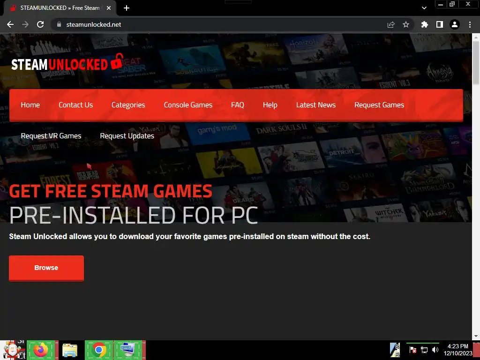Click the STEAMUNLOCKED logo
The width and height of the screenshot is (480, 360).
[67, 63]
